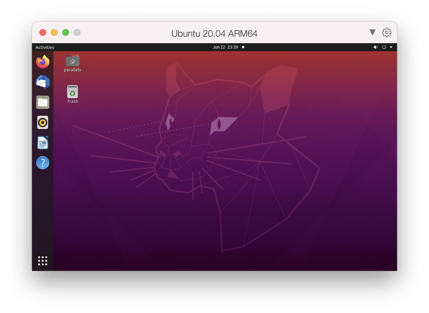Open the triangle dropdown in the window title bar
Viewport: 429px width, 313px height.
click(373, 32)
